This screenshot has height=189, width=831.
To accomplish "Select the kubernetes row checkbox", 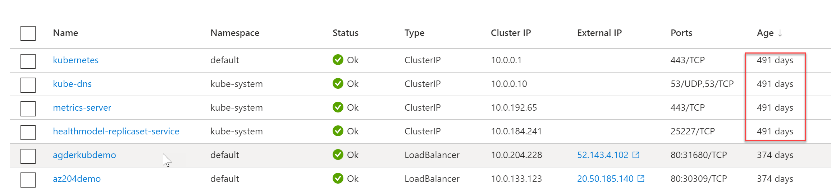I will point(28,61).
